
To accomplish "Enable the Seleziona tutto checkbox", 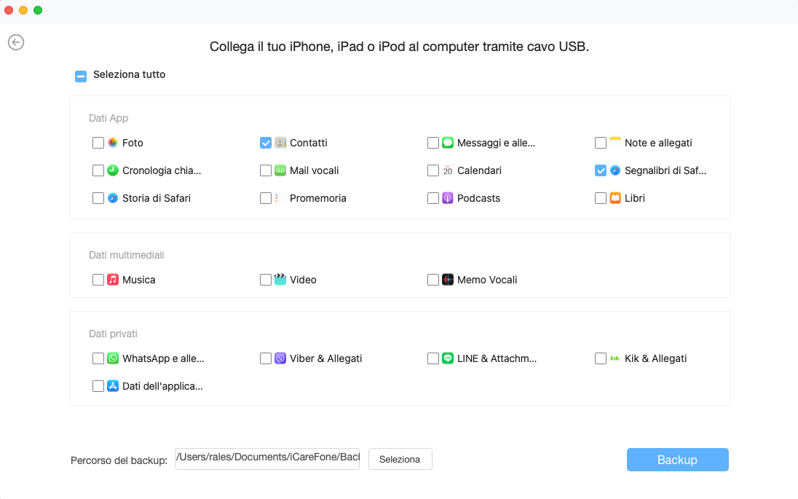I will (x=80, y=75).
